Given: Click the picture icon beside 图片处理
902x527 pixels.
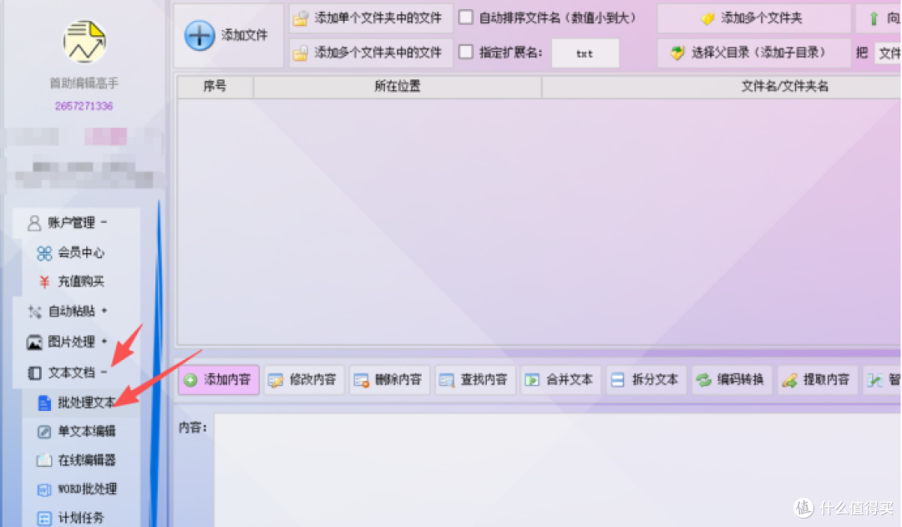Looking at the screenshot, I should 34,342.
